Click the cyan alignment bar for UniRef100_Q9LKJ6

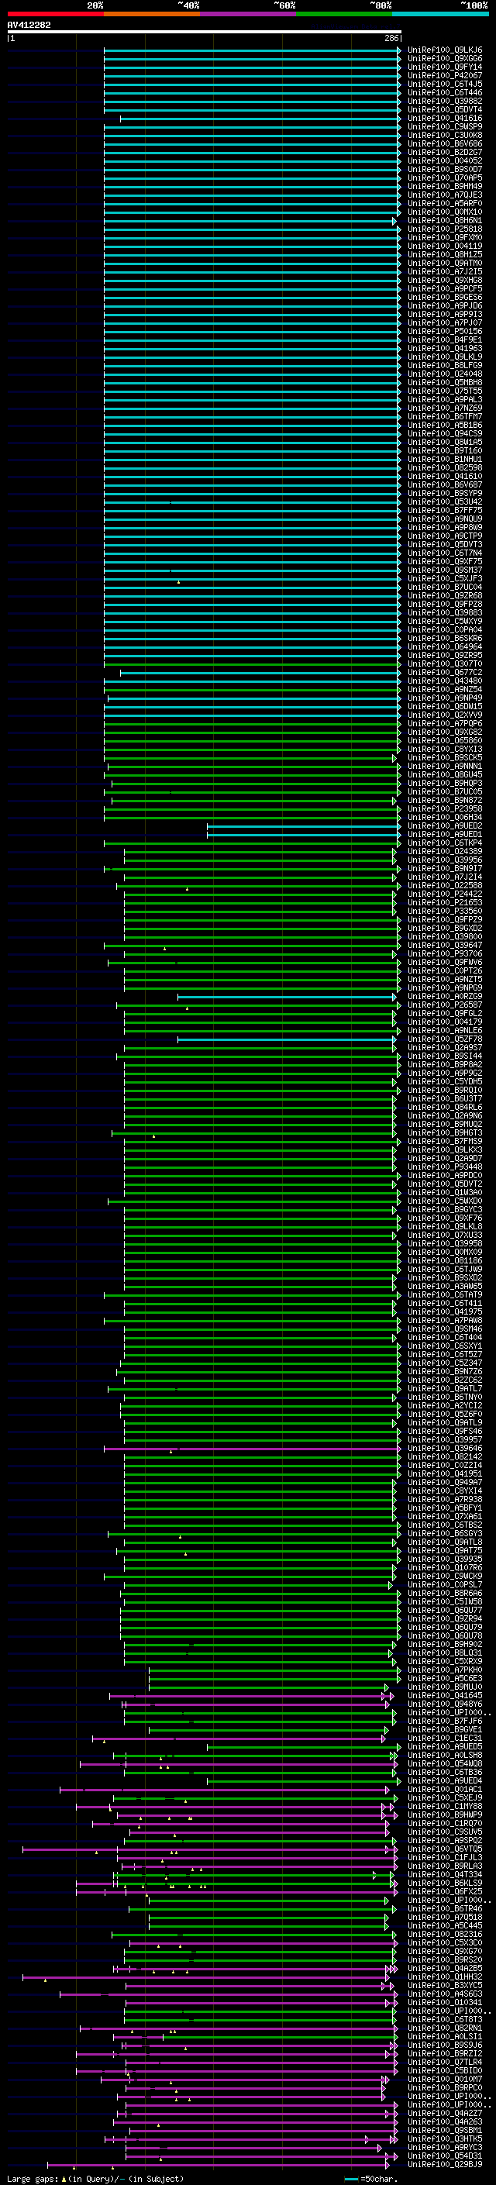(x=252, y=50)
